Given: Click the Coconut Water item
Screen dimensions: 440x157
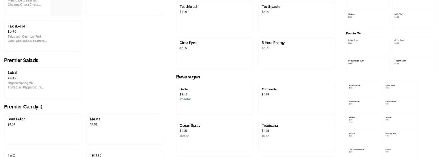Looking at the screenshot, I should [401, 106].
